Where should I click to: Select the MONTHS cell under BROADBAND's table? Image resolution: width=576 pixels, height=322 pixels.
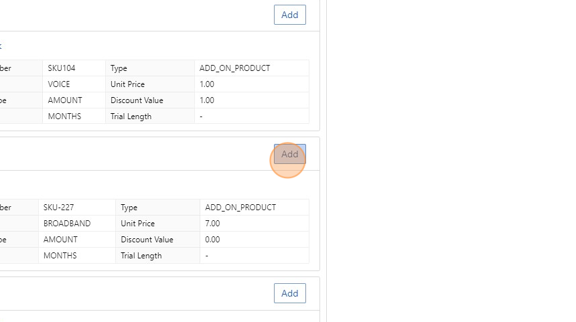pos(60,256)
